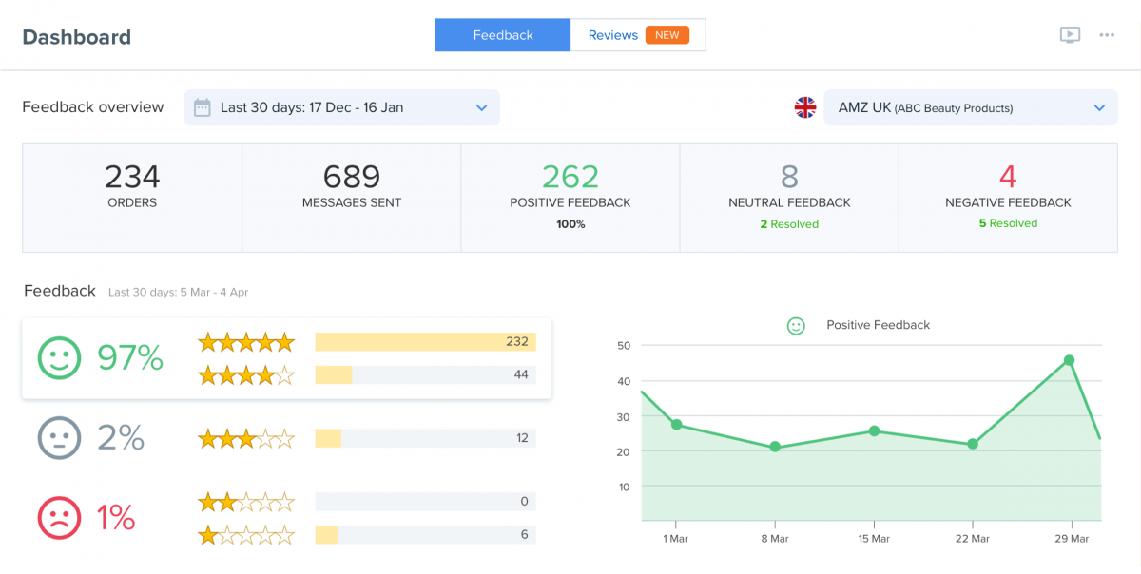
Task: Click the 2 Resolved neutral link
Action: [x=789, y=224]
